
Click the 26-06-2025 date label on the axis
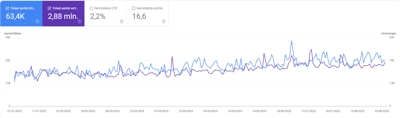coord(284,111)
